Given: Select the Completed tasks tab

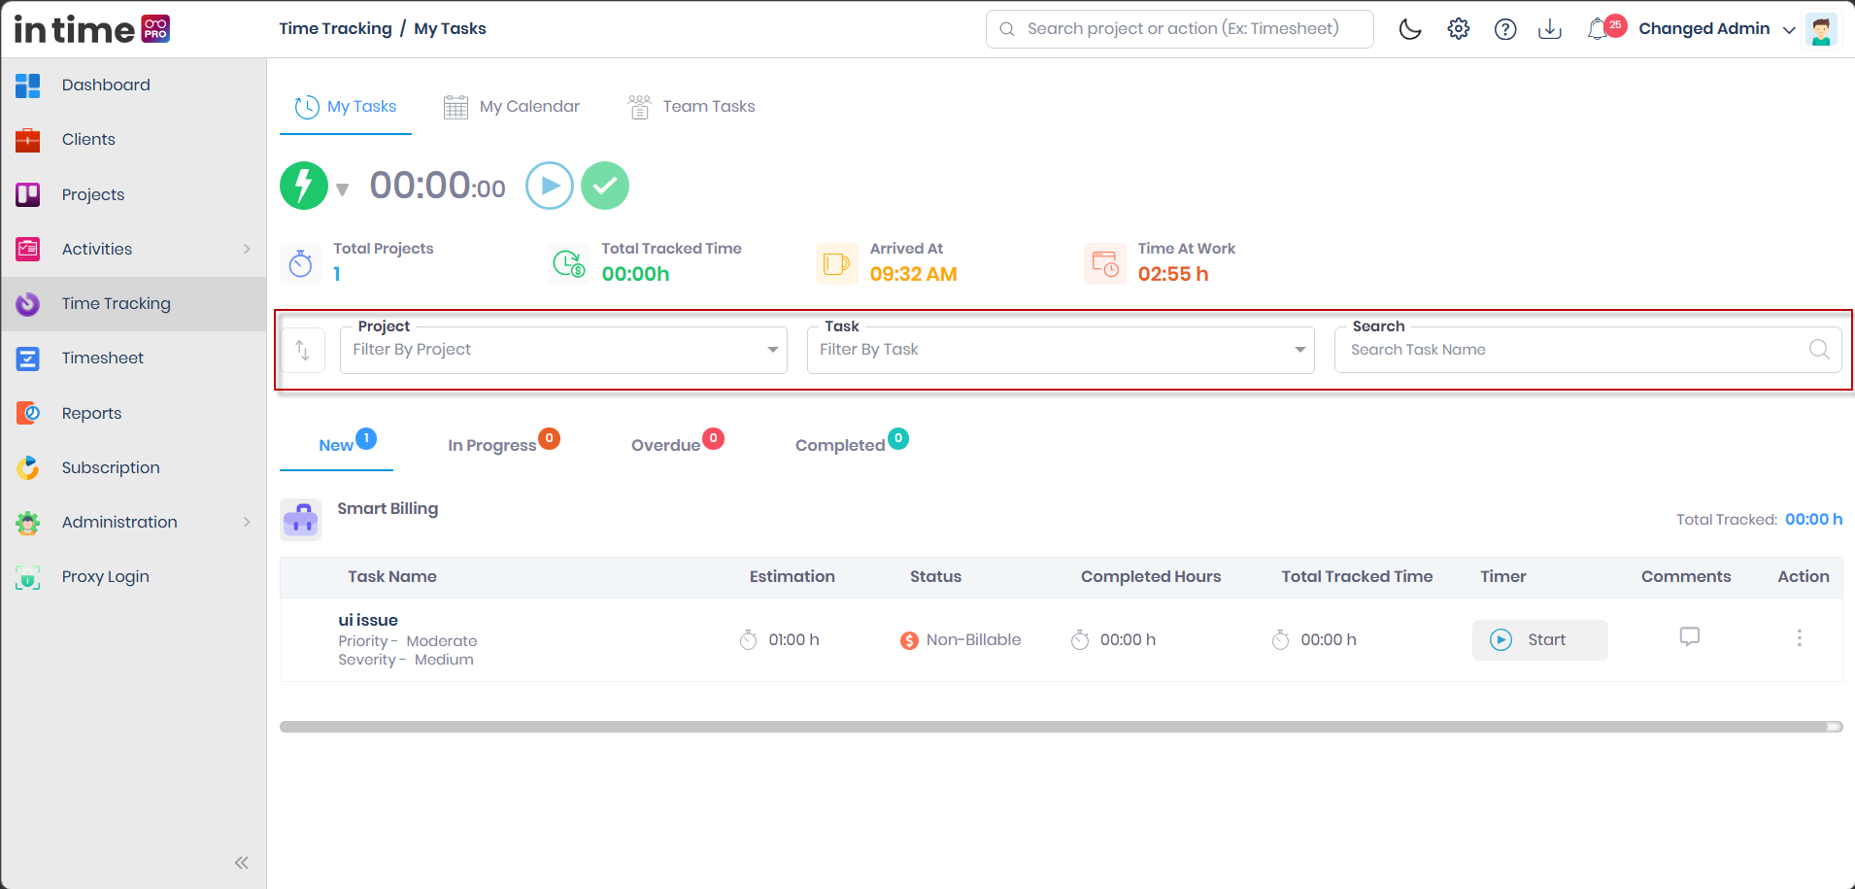Looking at the screenshot, I should (x=852, y=444).
